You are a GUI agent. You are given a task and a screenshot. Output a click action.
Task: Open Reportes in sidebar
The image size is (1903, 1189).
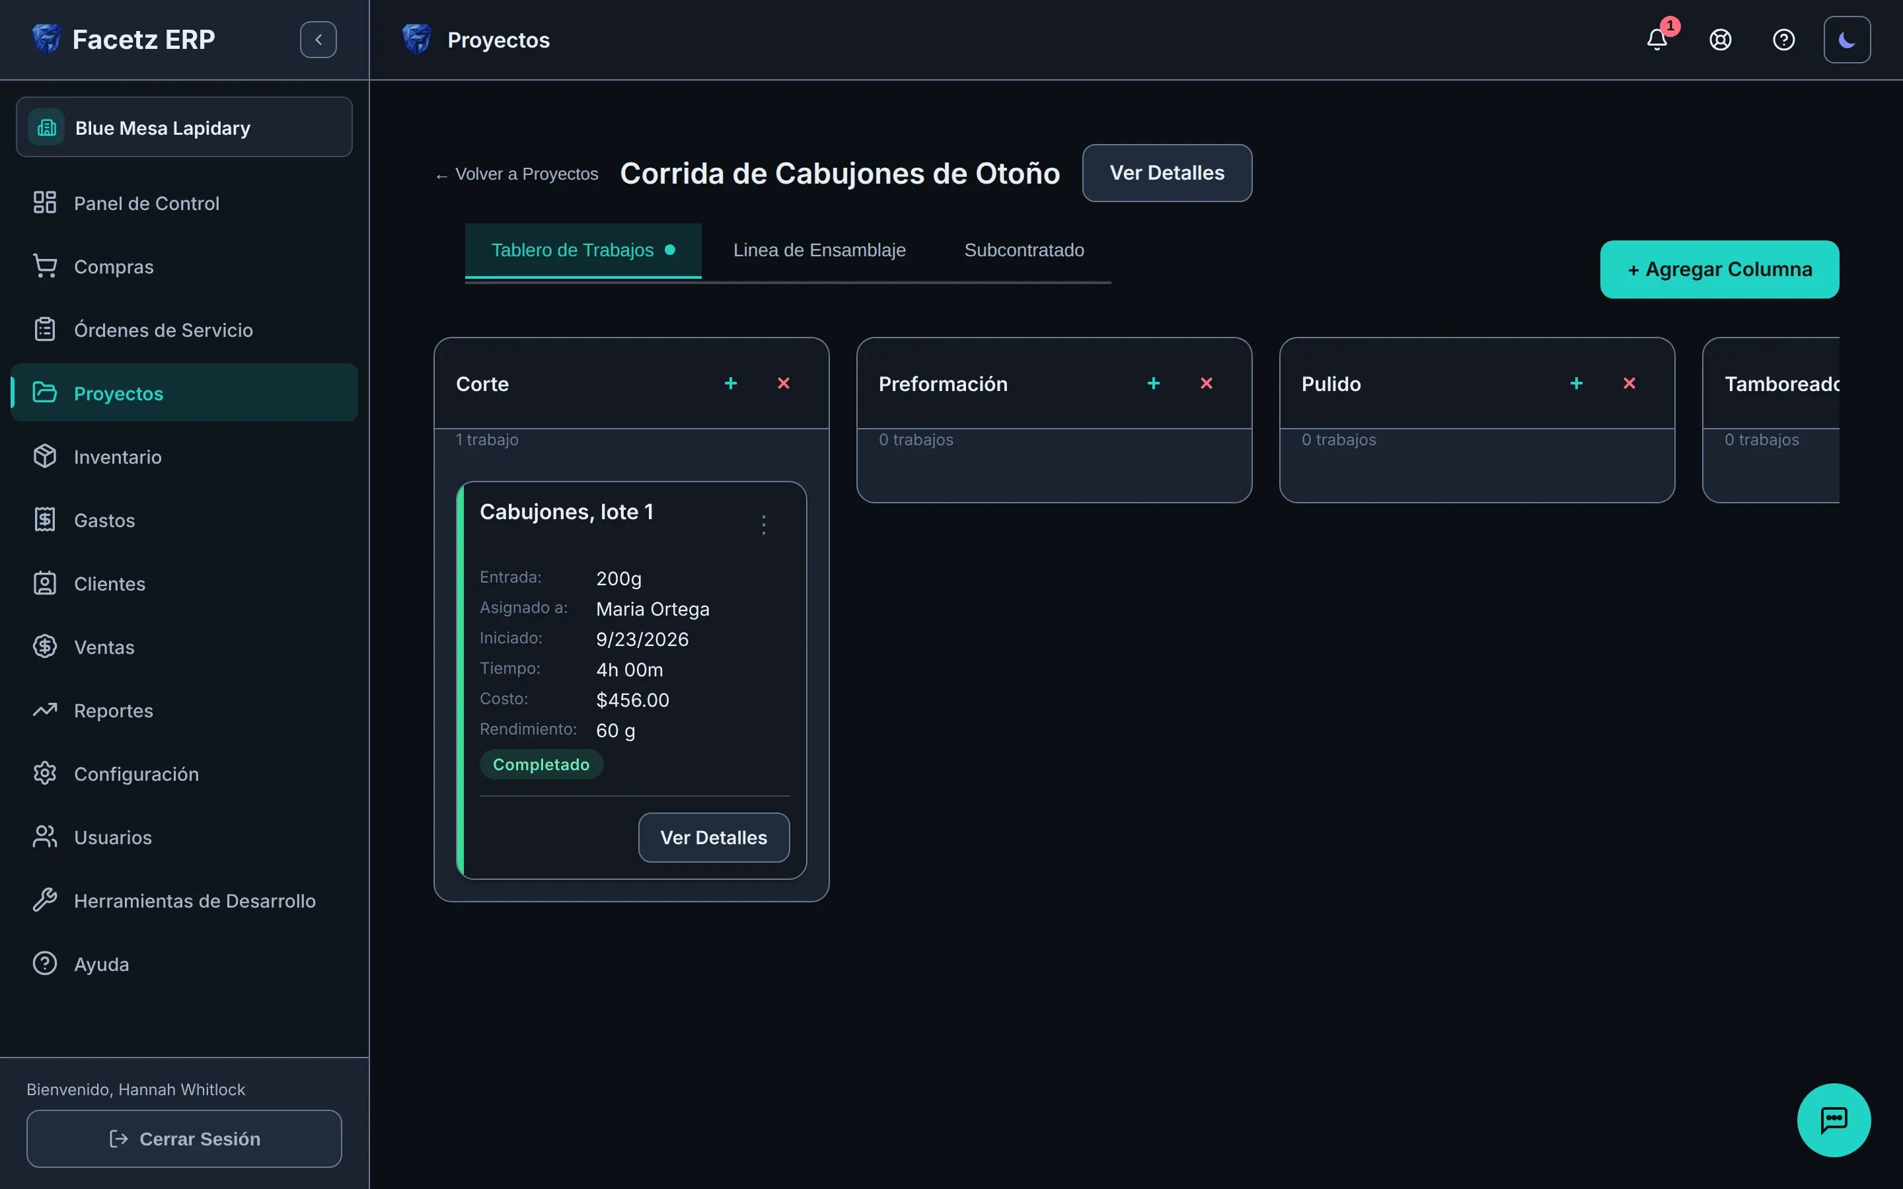coord(184,710)
